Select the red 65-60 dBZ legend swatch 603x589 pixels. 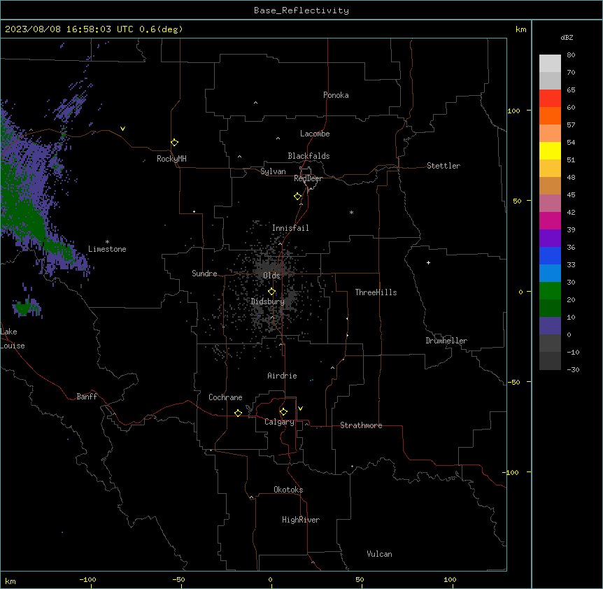click(550, 99)
